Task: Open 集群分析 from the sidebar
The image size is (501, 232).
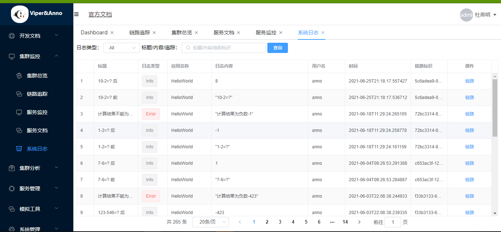Action: [x=11, y=167]
